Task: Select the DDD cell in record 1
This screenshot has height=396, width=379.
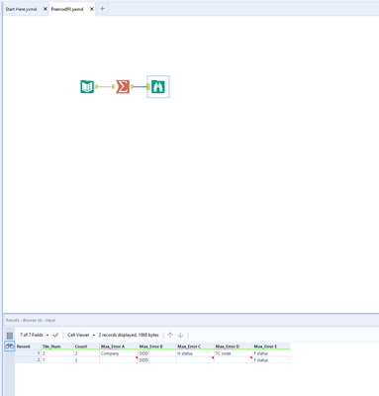Action: click(157, 353)
